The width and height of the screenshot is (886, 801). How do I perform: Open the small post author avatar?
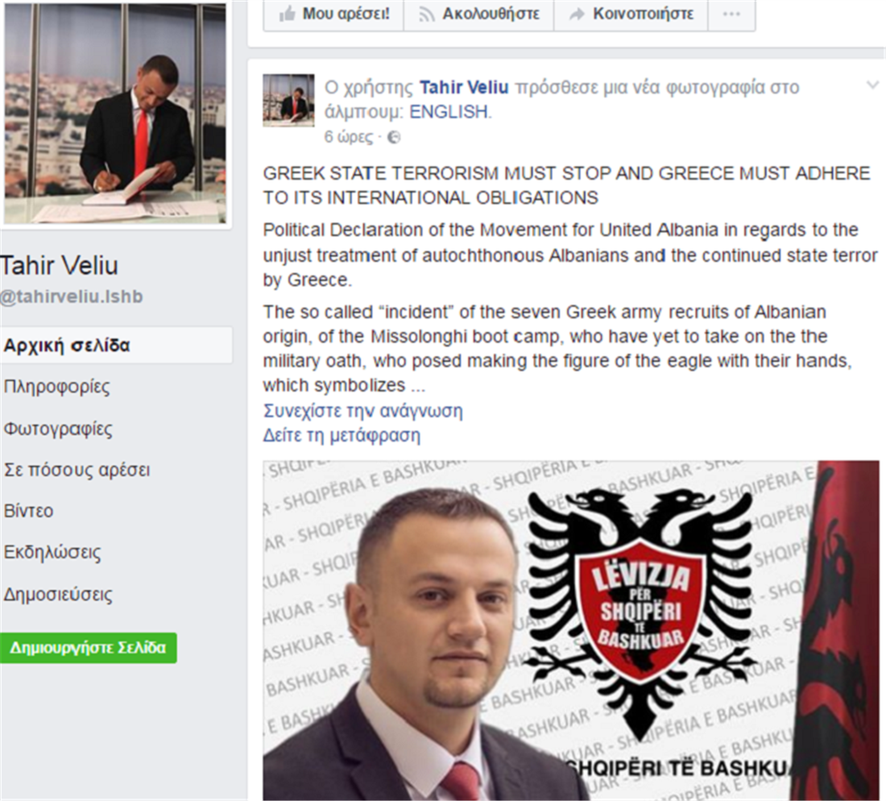(x=288, y=100)
